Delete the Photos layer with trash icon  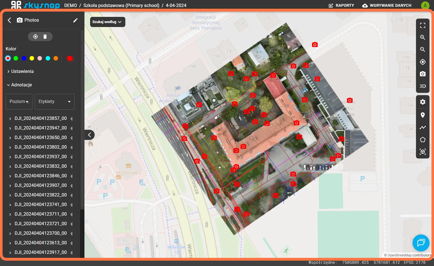[x=45, y=37]
